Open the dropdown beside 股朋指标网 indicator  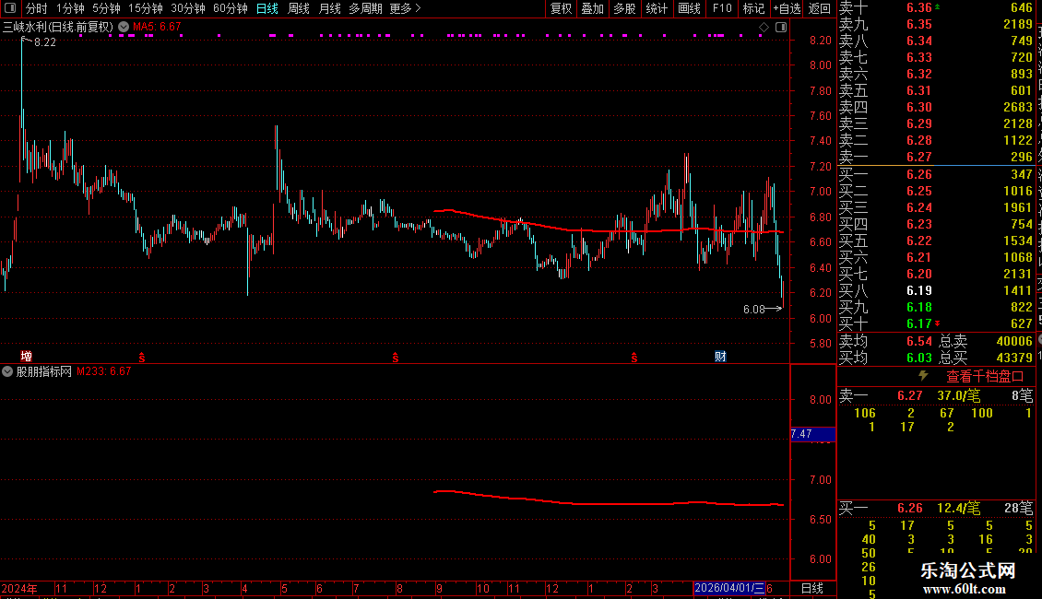7,371
